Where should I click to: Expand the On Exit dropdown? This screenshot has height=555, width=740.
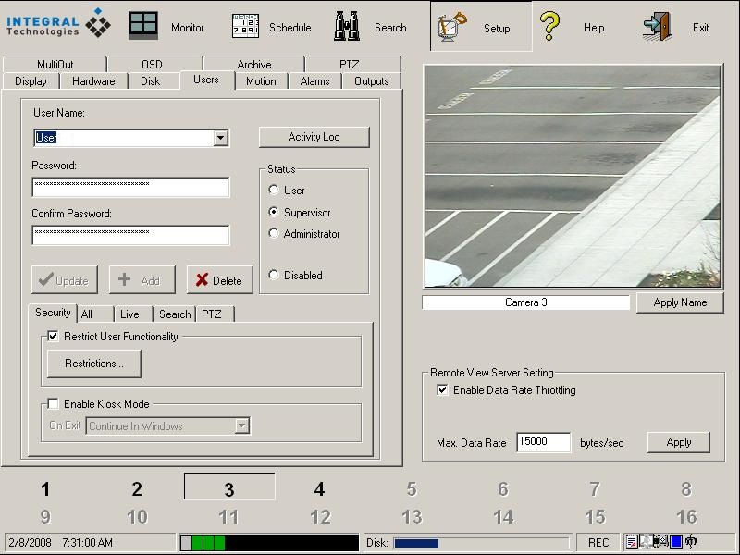tap(242, 425)
